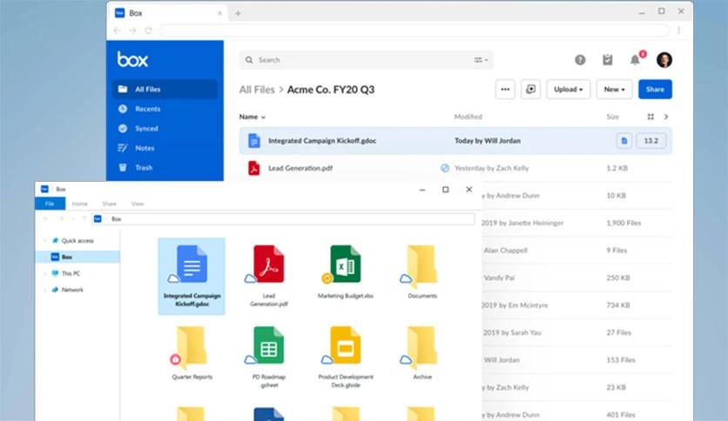Viewport: 728px width, 421px height.
Task: Click row modified by Em McIntyre
Action: coord(577,305)
